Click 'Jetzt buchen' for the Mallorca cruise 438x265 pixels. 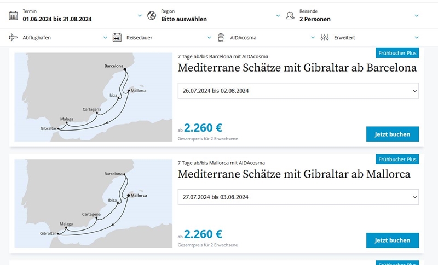click(x=392, y=240)
